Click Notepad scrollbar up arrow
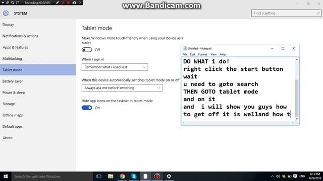The image size is (323, 181). point(297,59)
